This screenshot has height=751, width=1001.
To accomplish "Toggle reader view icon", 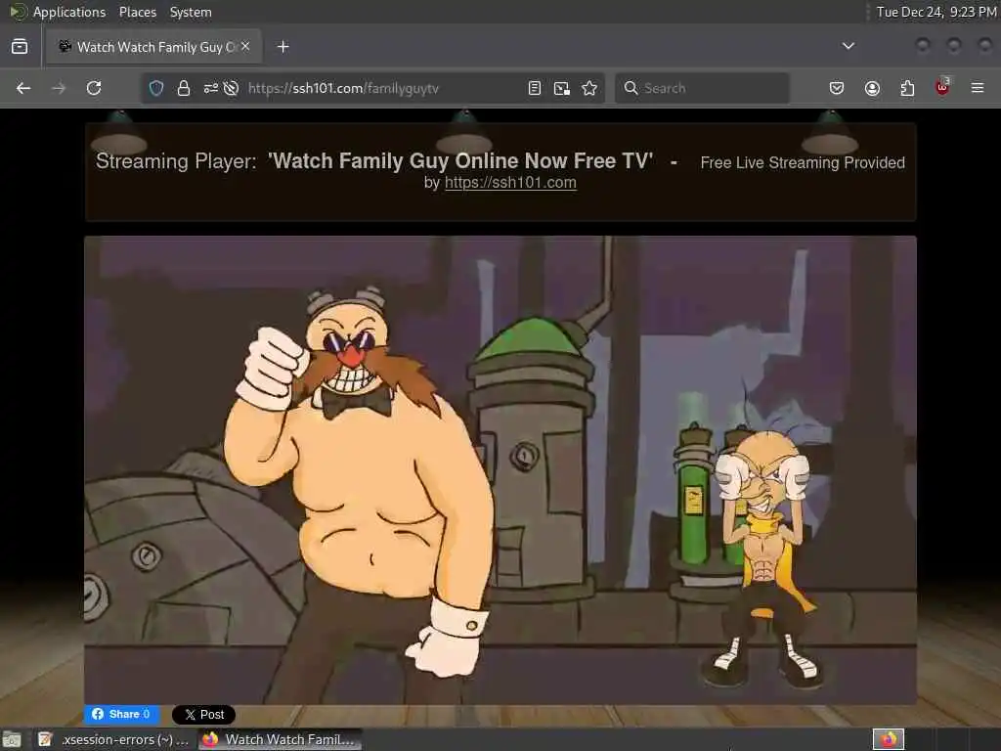I will coord(535,88).
